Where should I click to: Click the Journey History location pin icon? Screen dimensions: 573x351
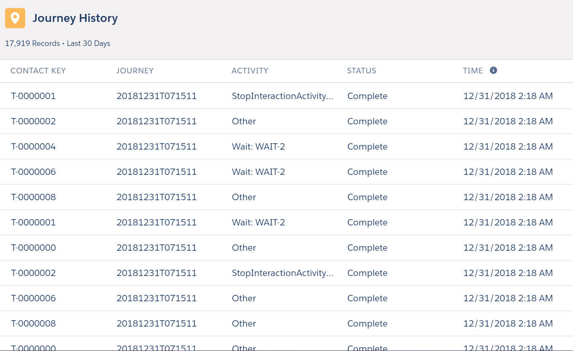pos(15,18)
